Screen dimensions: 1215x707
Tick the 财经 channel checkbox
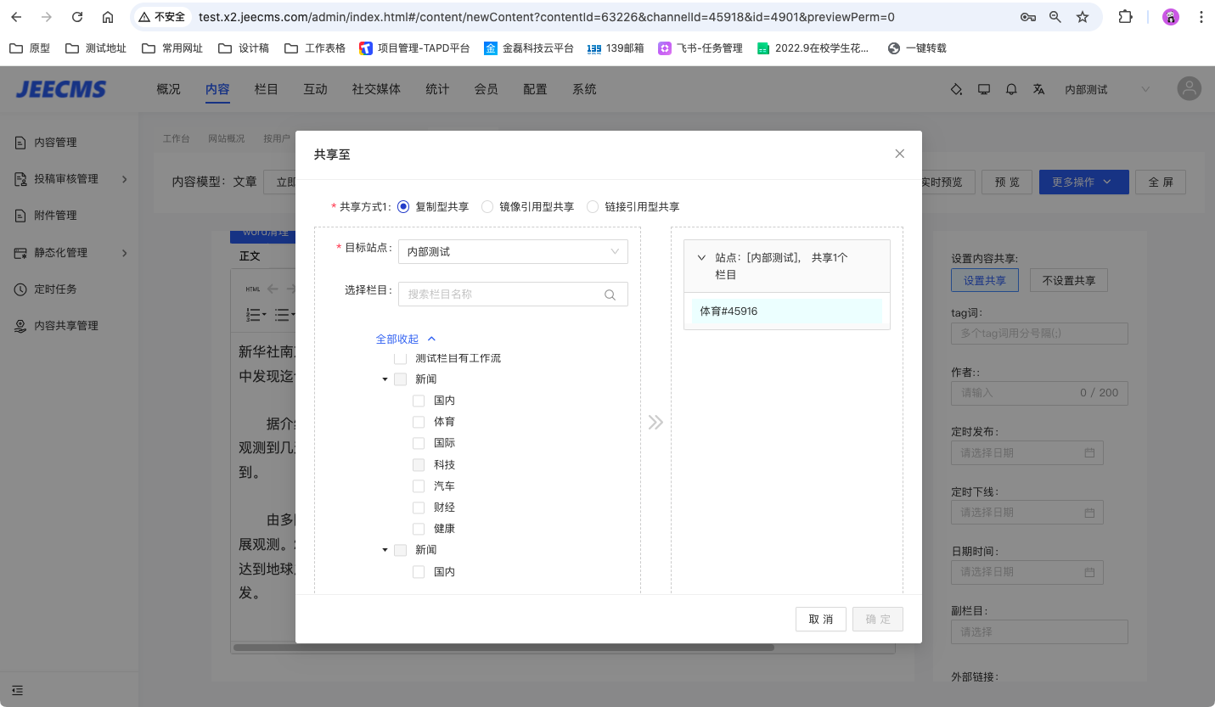[419, 508]
